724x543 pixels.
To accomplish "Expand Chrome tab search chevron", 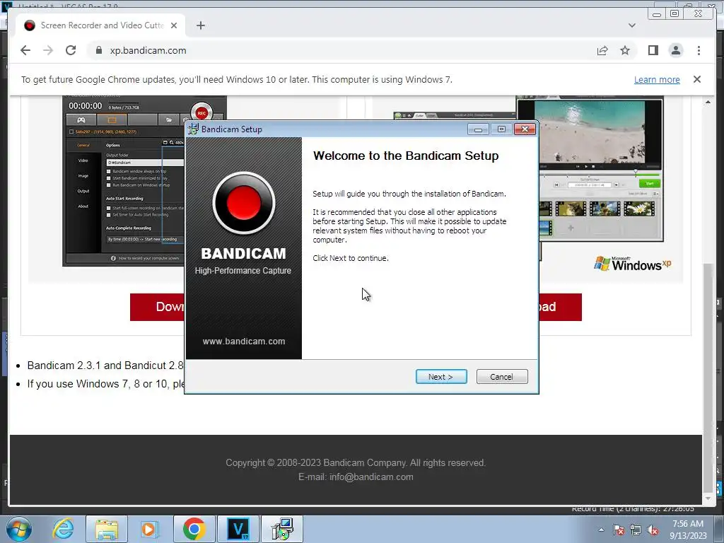I will click(x=631, y=25).
